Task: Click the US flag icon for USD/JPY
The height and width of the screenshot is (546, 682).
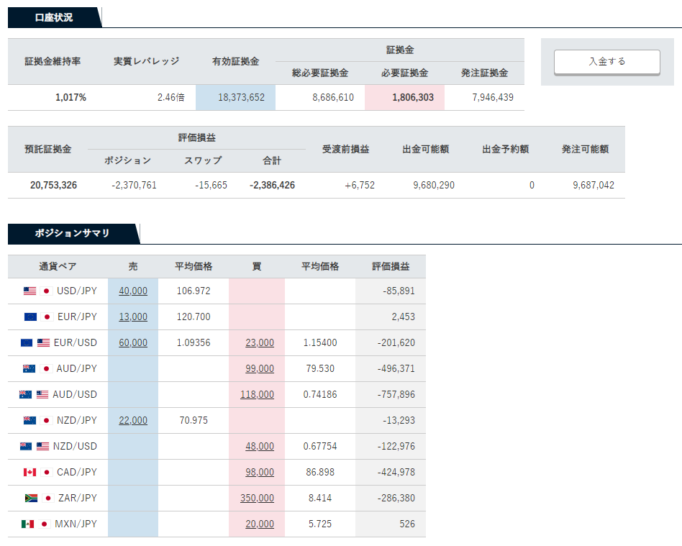Action: click(x=29, y=291)
